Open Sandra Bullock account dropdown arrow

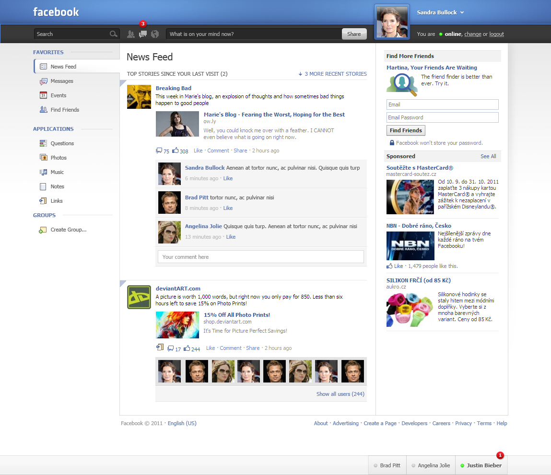click(x=462, y=12)
